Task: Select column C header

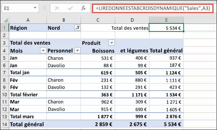Action: point(98,20)
